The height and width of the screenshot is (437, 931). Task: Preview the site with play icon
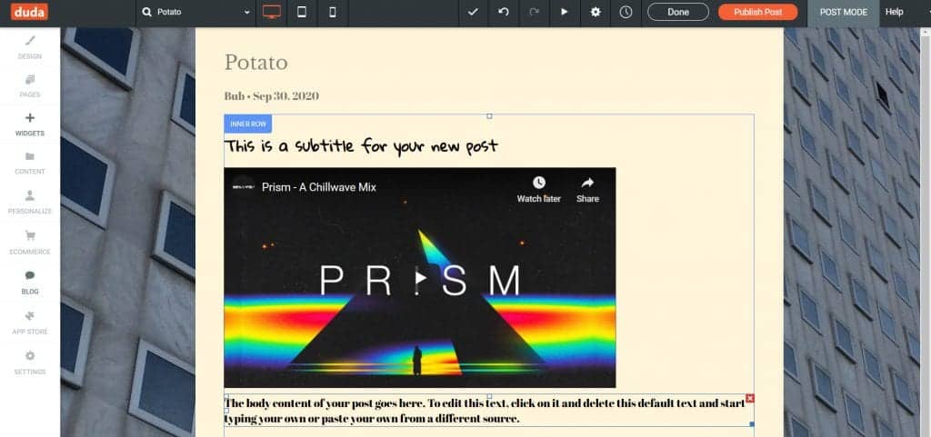(564, 12)
